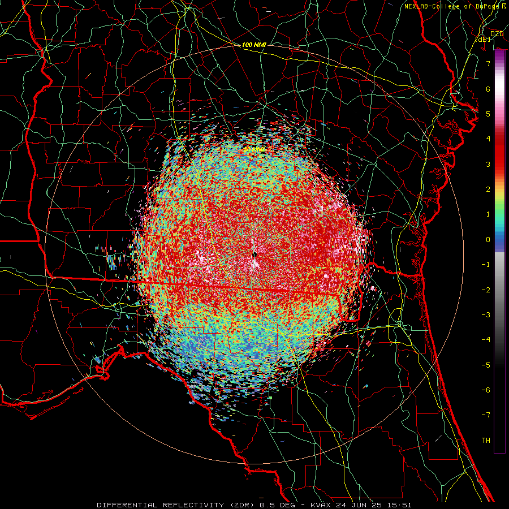Click the 0 dB scale label

tap(488, 240)
